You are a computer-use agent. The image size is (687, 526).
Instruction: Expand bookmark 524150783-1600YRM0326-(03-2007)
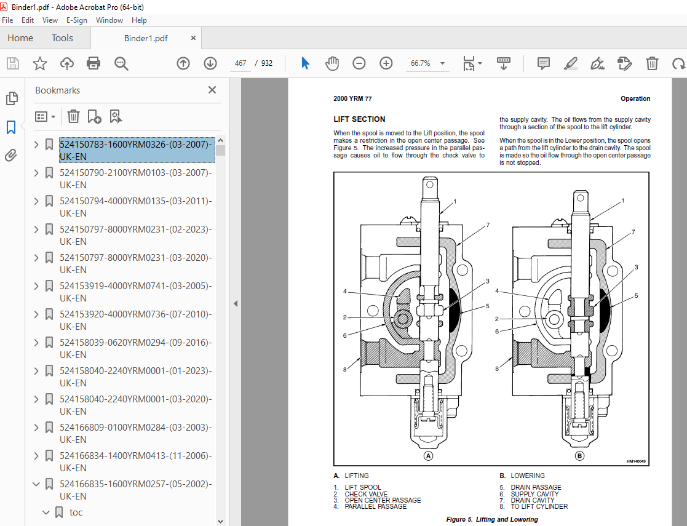(x=36, y=144)
